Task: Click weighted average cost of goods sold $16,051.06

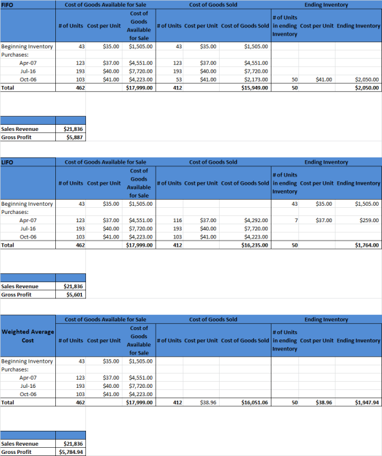Action: tap(254, 402)
